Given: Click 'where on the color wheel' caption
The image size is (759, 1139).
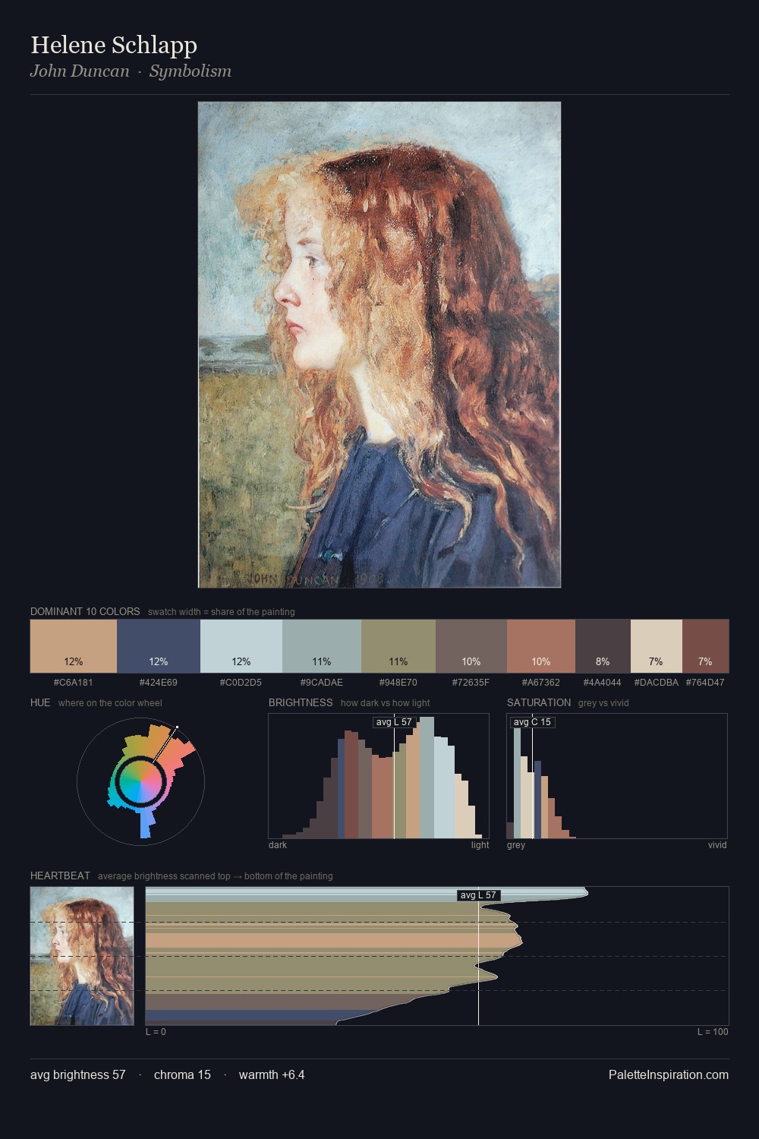Looking at the screenshot, I should [x=110, y=703].
